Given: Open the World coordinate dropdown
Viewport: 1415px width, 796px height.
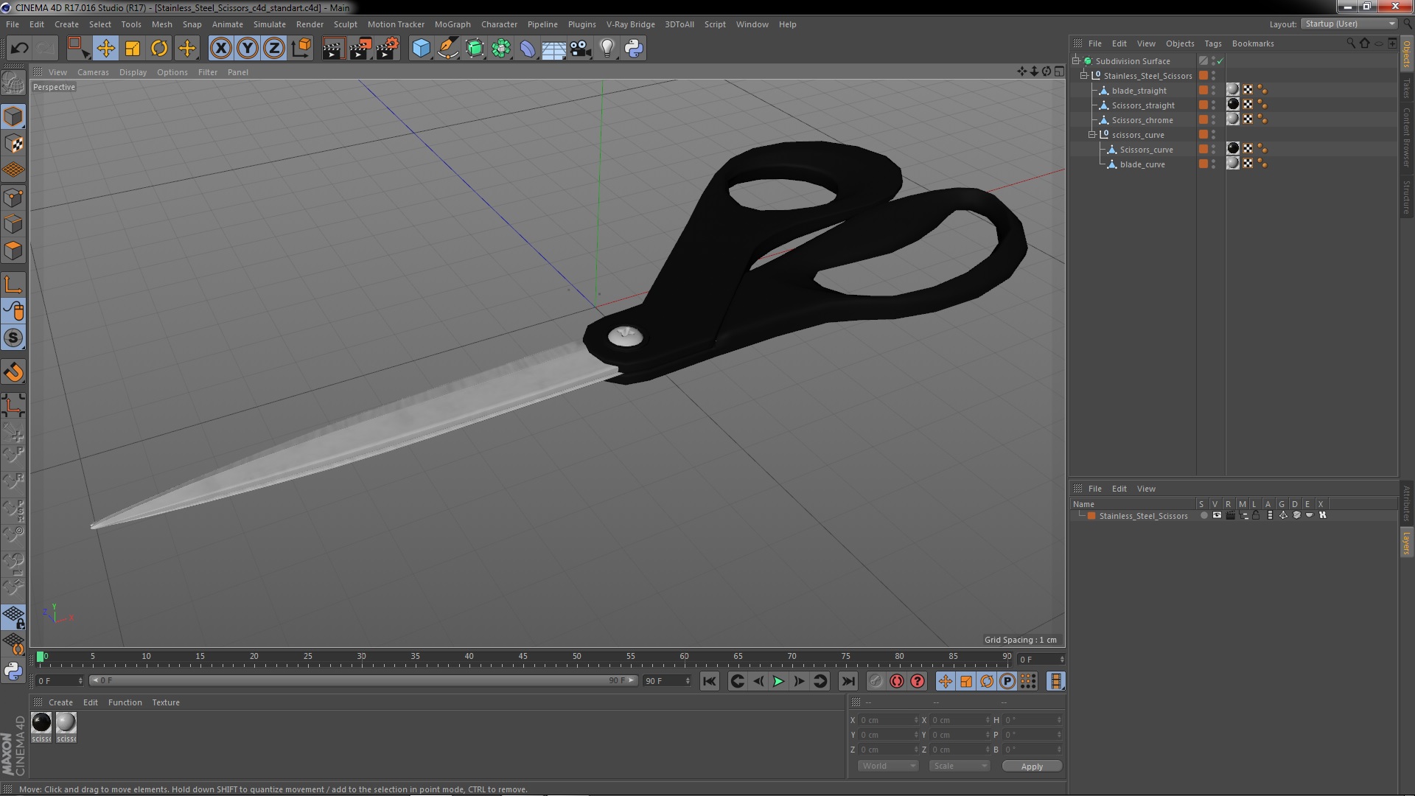Looking at the screenshot, I should 888,766.
